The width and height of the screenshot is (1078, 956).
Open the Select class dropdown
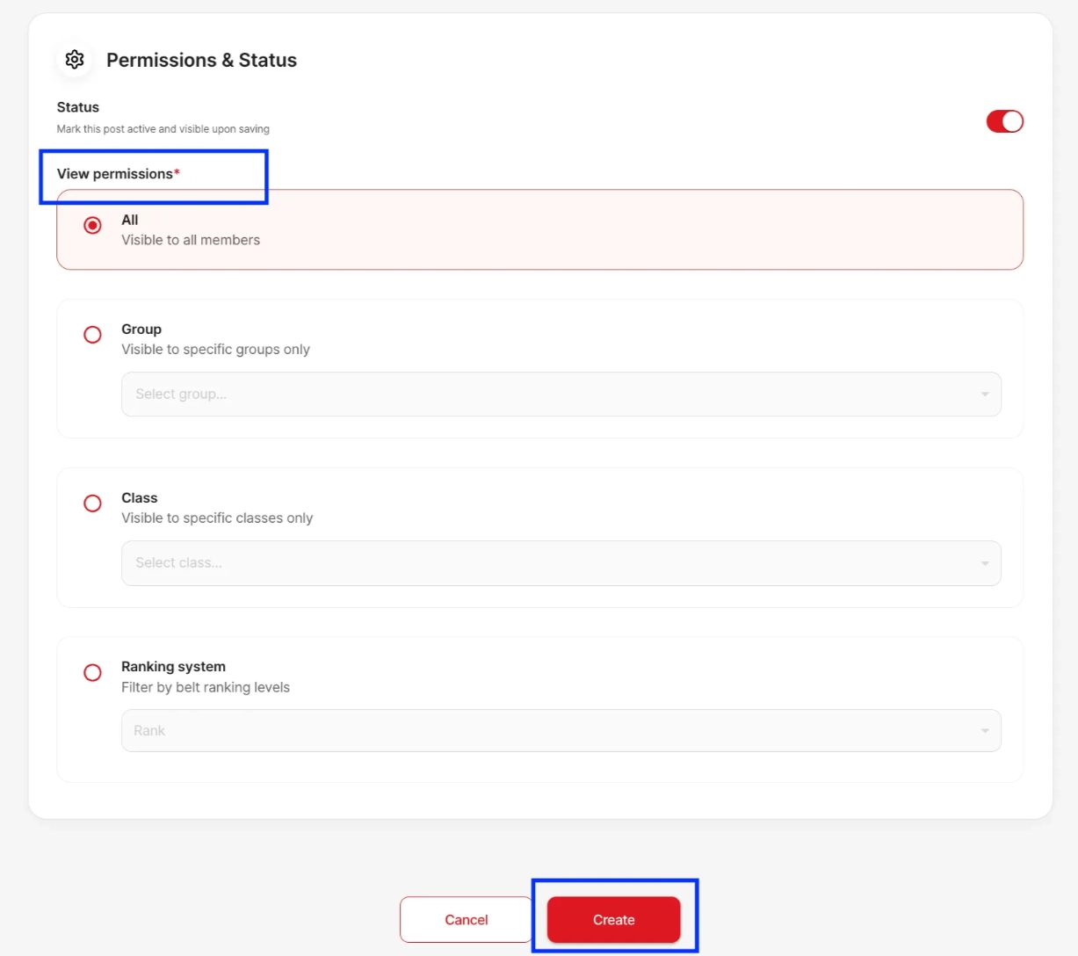[561, 563]
